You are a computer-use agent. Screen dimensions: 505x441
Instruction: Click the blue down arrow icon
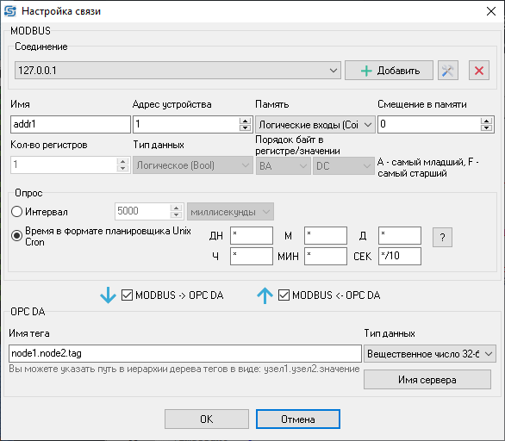pyautogui.click(x=108, y=295)
